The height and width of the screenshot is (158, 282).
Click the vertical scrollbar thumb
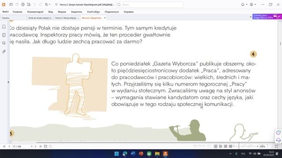280,43
